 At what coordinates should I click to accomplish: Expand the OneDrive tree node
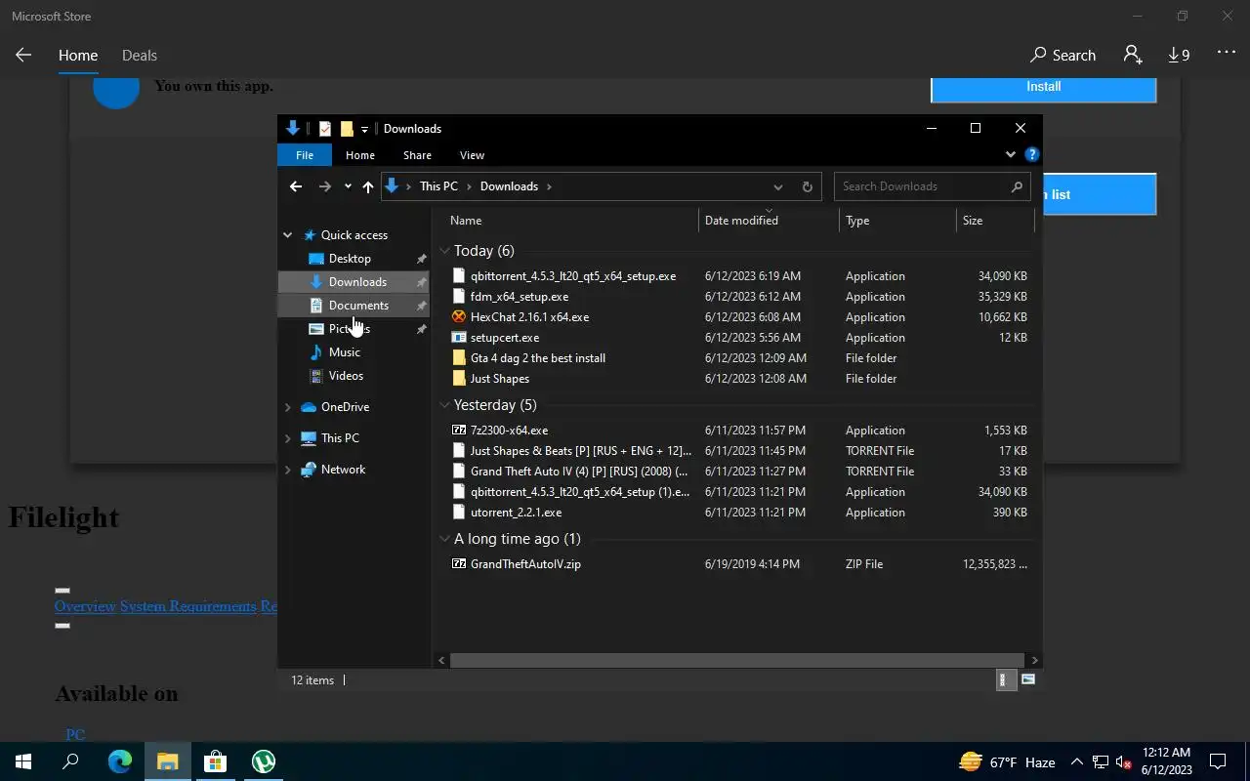click(287, 407)
